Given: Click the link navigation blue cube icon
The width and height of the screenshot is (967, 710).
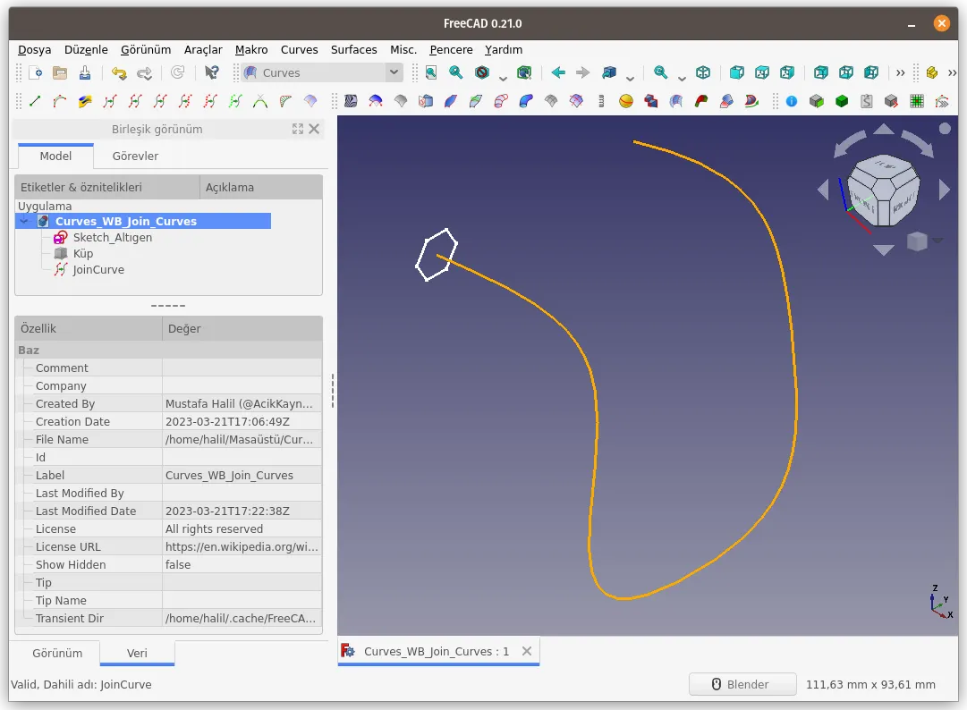Looking at the screenshot, I should (x=609, y=72).
